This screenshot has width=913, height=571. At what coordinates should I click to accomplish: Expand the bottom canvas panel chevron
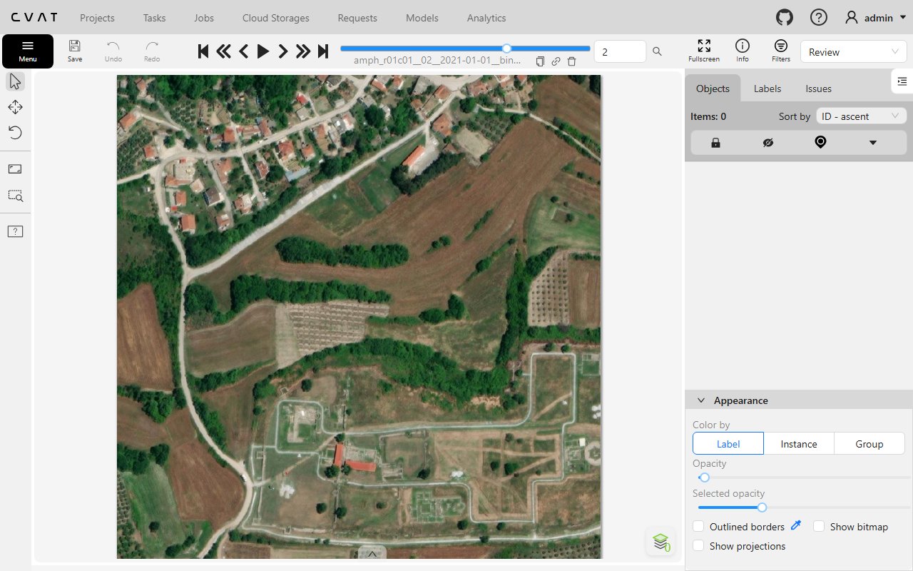coord(372,553)
